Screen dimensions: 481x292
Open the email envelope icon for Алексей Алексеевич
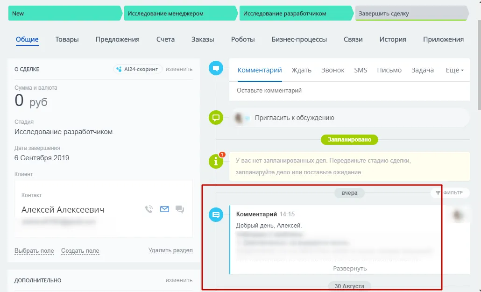pos(164,209)
